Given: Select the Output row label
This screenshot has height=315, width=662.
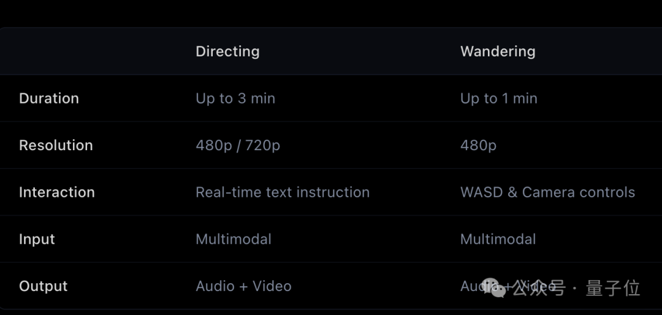Looking at the screenshot, I should tap(43, 286).
